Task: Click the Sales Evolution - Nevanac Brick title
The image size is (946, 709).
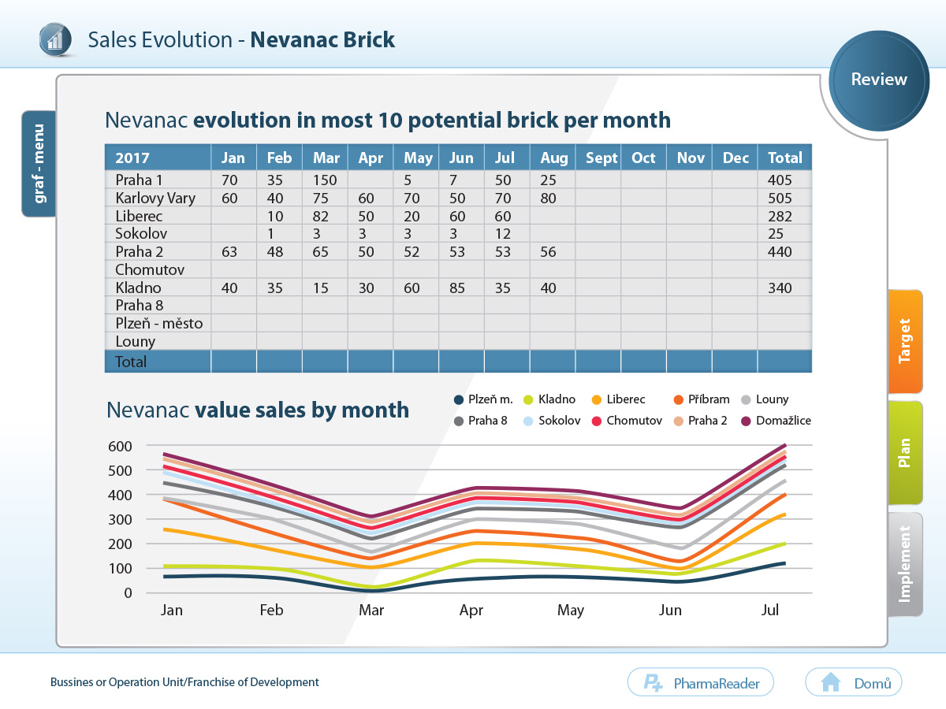Action: point(241,39)
